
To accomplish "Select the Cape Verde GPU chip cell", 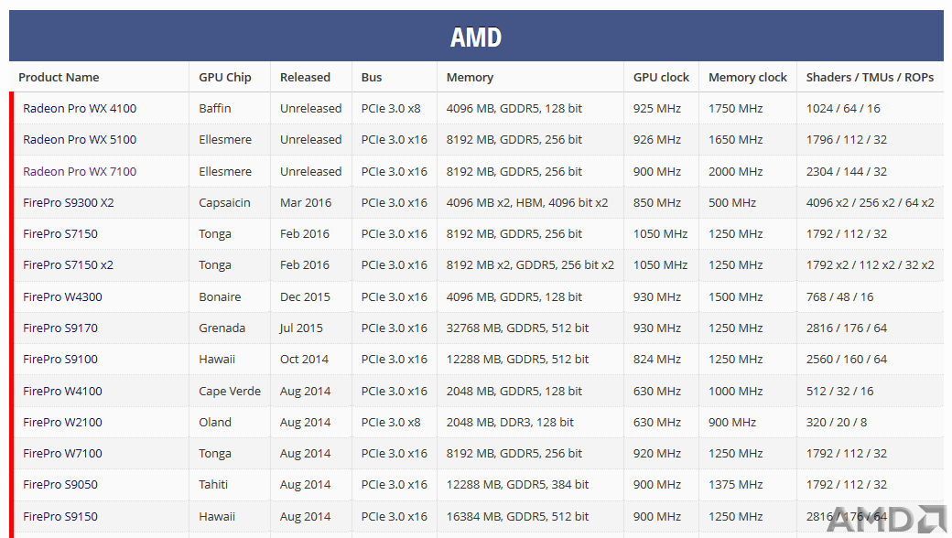I will tap(230, 392).
